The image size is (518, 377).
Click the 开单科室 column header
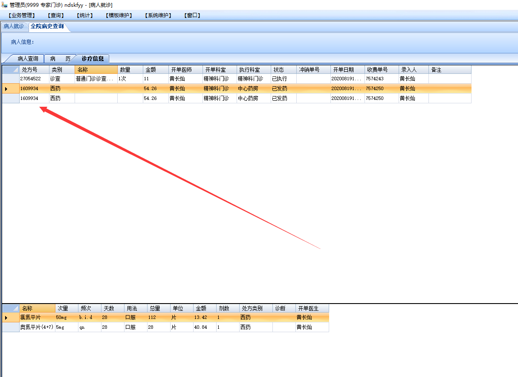coord(220,70)
